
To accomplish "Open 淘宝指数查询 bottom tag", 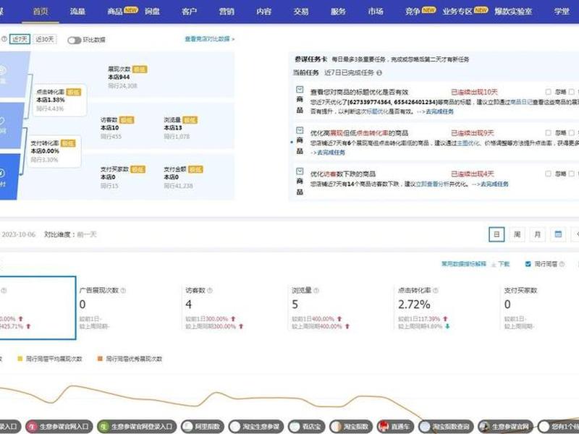I will coord(446,427).
